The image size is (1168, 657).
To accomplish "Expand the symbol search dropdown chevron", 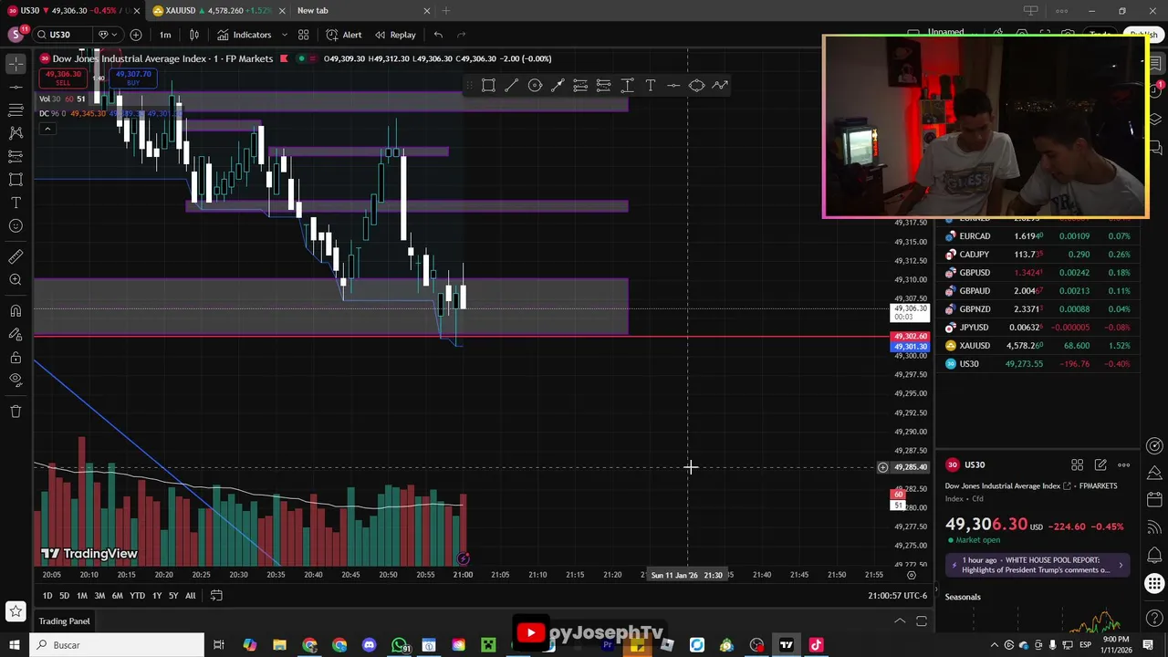I will click(113, 35).
